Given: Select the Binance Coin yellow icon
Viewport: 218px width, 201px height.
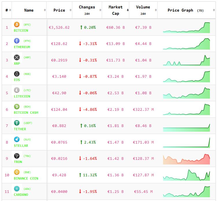Looking at the screenshot, I should [x=17, y=172].
